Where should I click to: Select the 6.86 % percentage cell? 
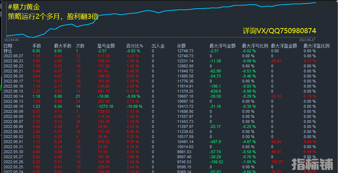pos(133,132)
